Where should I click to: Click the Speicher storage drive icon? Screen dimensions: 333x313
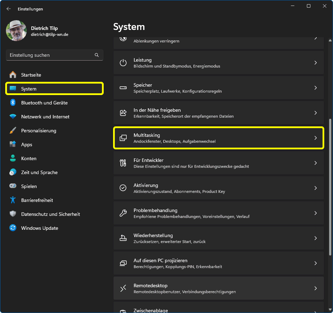pyautogui.click(x=123, y=88)
